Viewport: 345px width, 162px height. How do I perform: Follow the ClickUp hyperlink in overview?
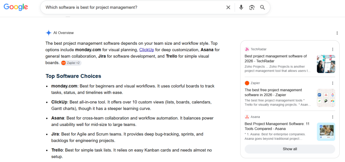(147, 50)
